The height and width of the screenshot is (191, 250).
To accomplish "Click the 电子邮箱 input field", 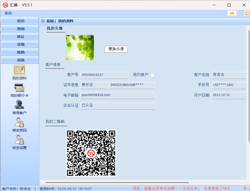I will tap(117, 95).
